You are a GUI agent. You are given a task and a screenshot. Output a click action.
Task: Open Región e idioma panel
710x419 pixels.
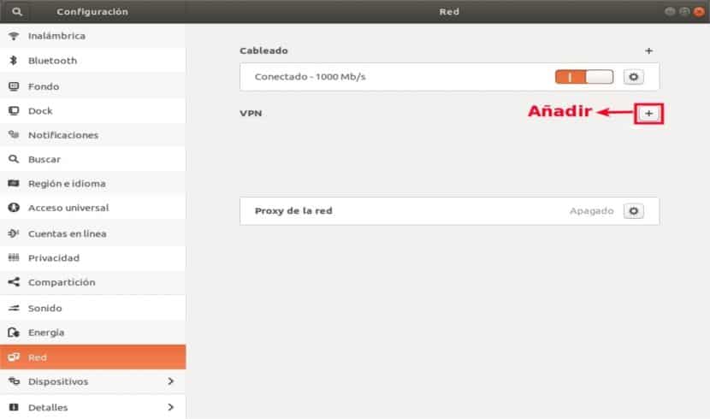93,183
